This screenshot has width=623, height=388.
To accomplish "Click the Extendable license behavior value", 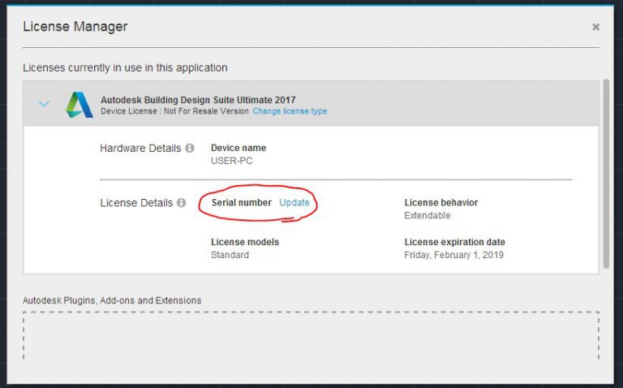I will pos(428,215).
